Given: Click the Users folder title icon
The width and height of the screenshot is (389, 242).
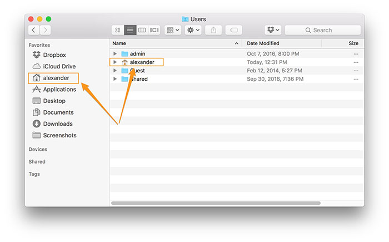Looking at the screenshot, I should pyautogui.click(x=185, y=19).
